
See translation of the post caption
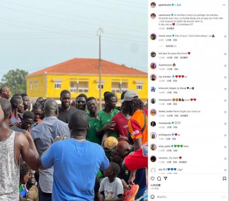pos(170,28)
